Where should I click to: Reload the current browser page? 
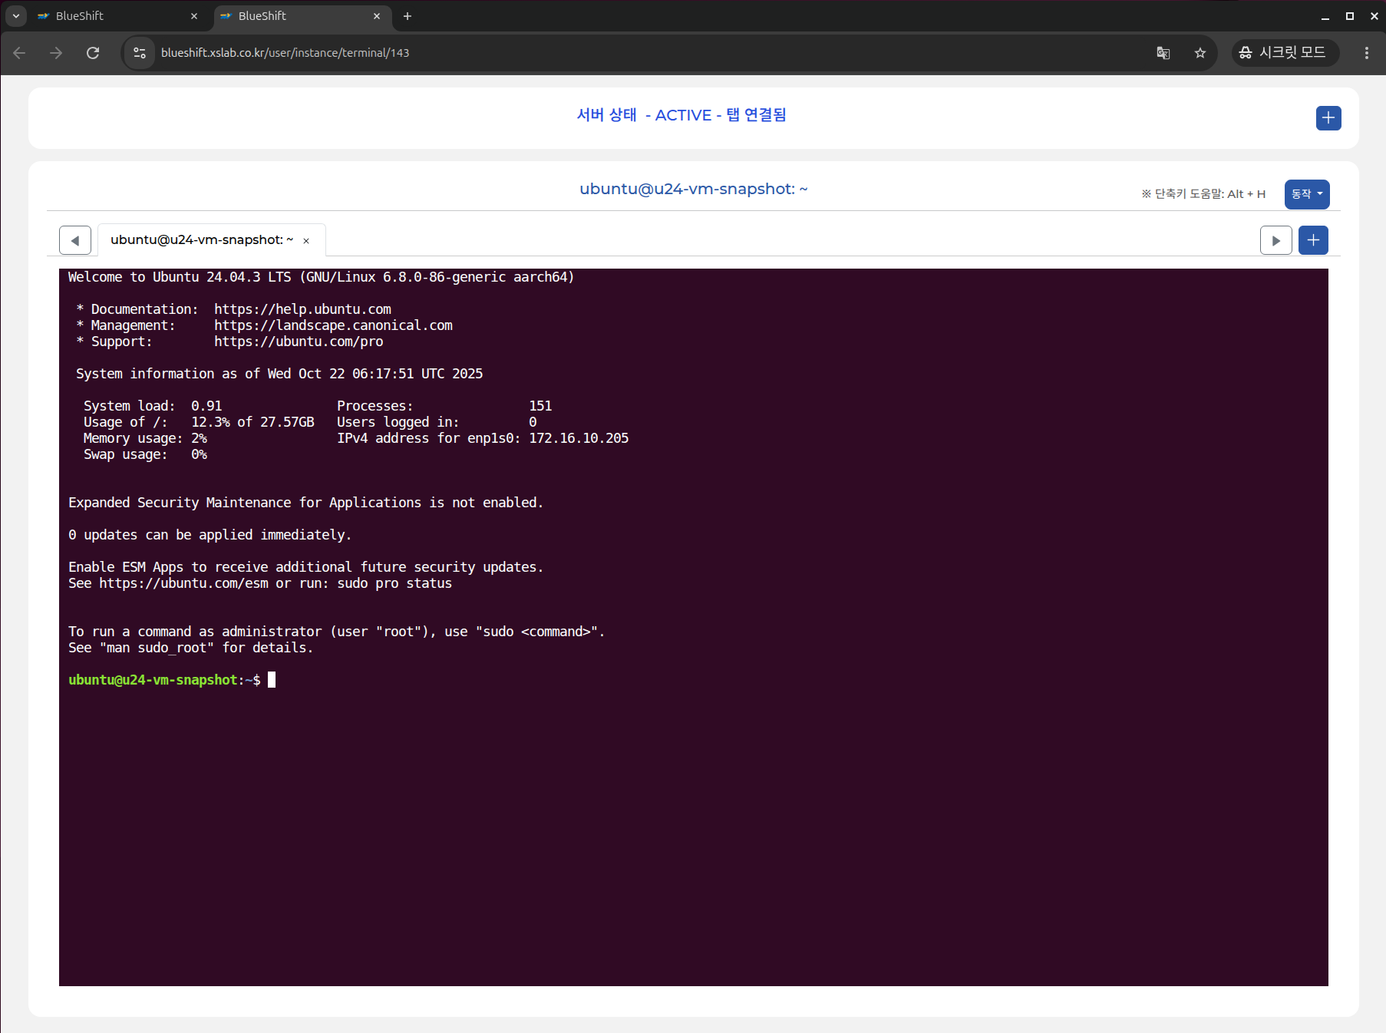coord(93,53)
